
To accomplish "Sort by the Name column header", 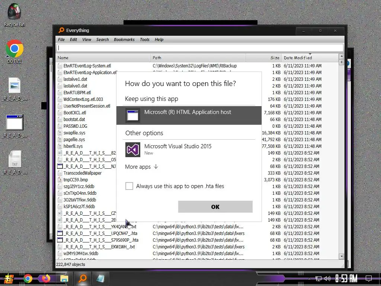I will coord(103,58).
